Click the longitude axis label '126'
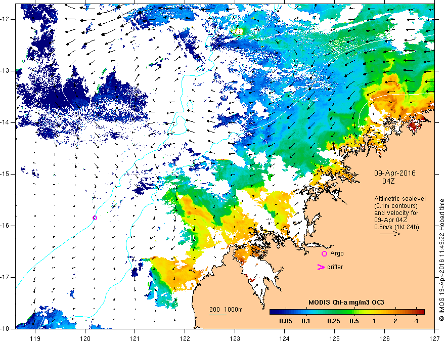The width and height of the screenshot is (445, 344). click(x=384, y=338)
